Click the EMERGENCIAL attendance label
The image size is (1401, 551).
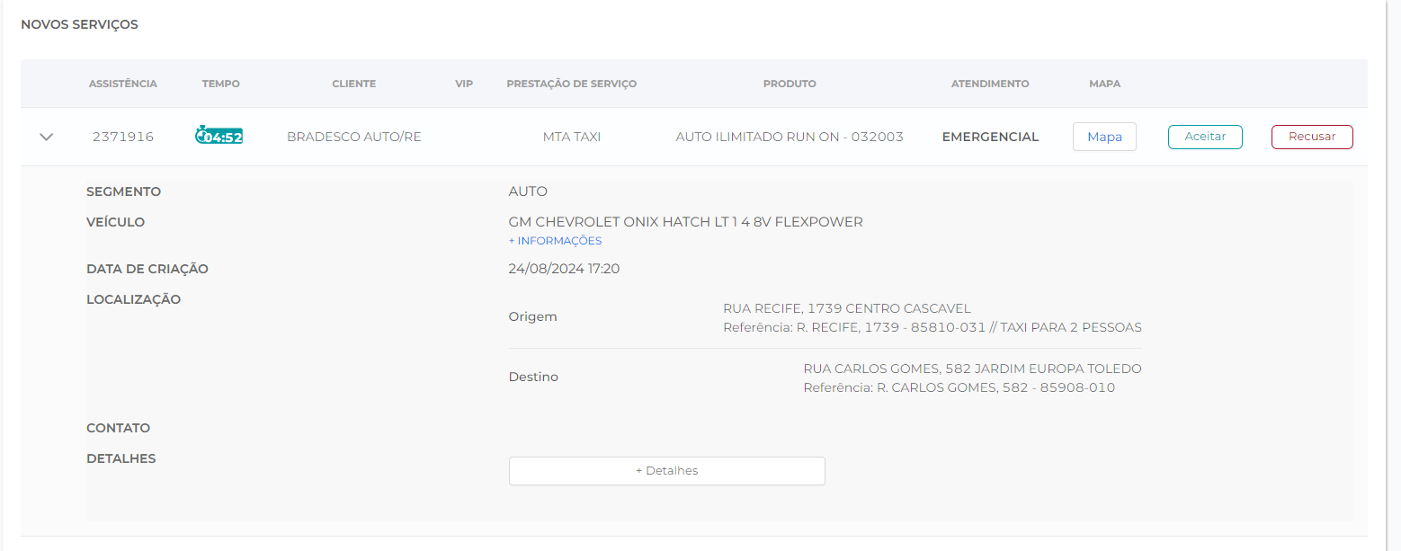(990, 137)
